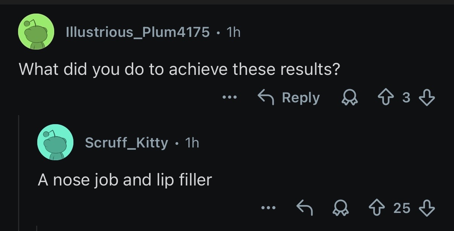
Task: Tap the comment text "What did you do to achieve these results?"
Action: click(180, 69)
